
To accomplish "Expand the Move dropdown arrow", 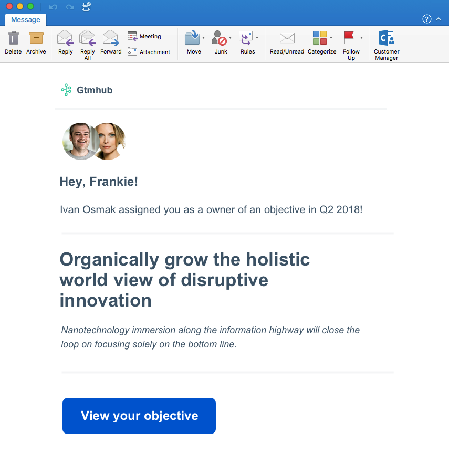I will coord(204,38).
